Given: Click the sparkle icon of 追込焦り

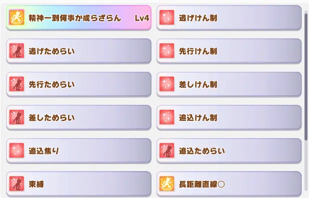Looking at the screenshot, I should click(x=17, y=151).
